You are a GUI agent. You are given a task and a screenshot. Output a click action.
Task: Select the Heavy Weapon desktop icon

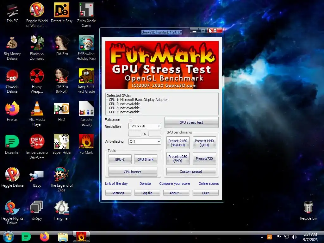(37, 81)
